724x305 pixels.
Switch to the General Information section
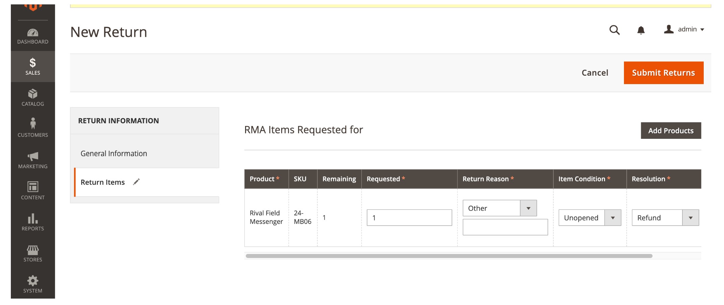[x=113, y=153]
